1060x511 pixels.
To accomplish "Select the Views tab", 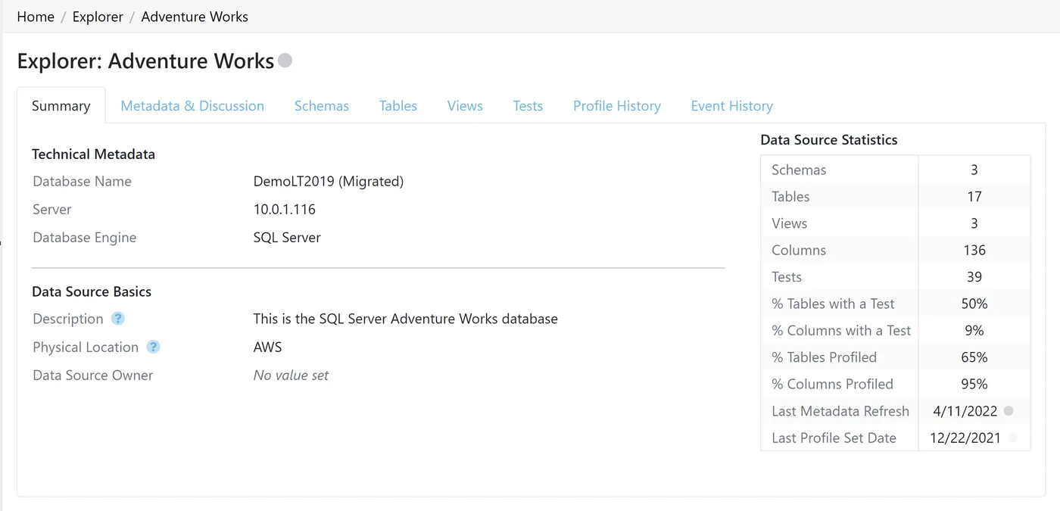I will pos(465,106).
